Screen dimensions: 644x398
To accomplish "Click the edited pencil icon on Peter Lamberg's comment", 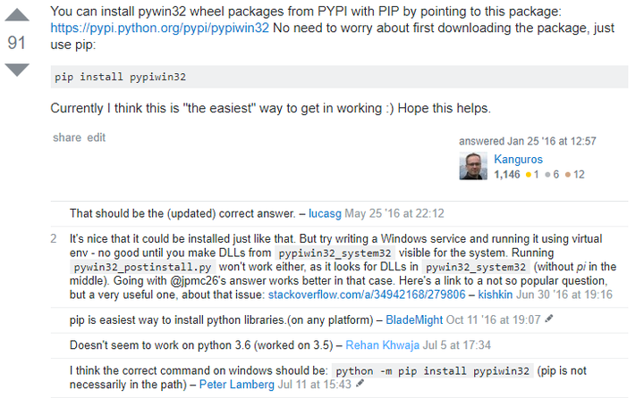I will click(x=360, y=384).
